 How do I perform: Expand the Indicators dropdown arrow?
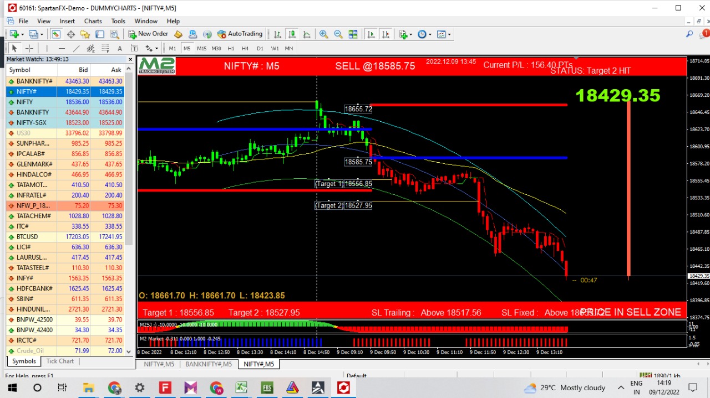tap(411, 34)
